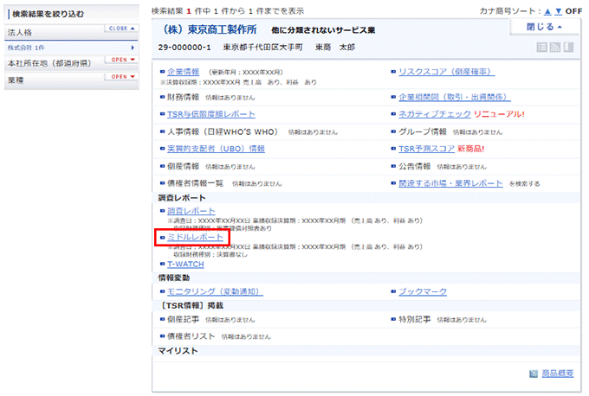Click the feed icon in company header
The height and width of the screenshot is (396, 589).
[x=555, y=47]
